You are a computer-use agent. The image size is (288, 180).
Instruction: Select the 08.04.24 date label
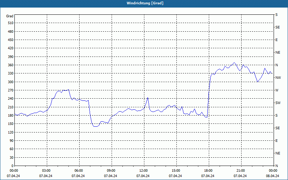coord(273,176)
